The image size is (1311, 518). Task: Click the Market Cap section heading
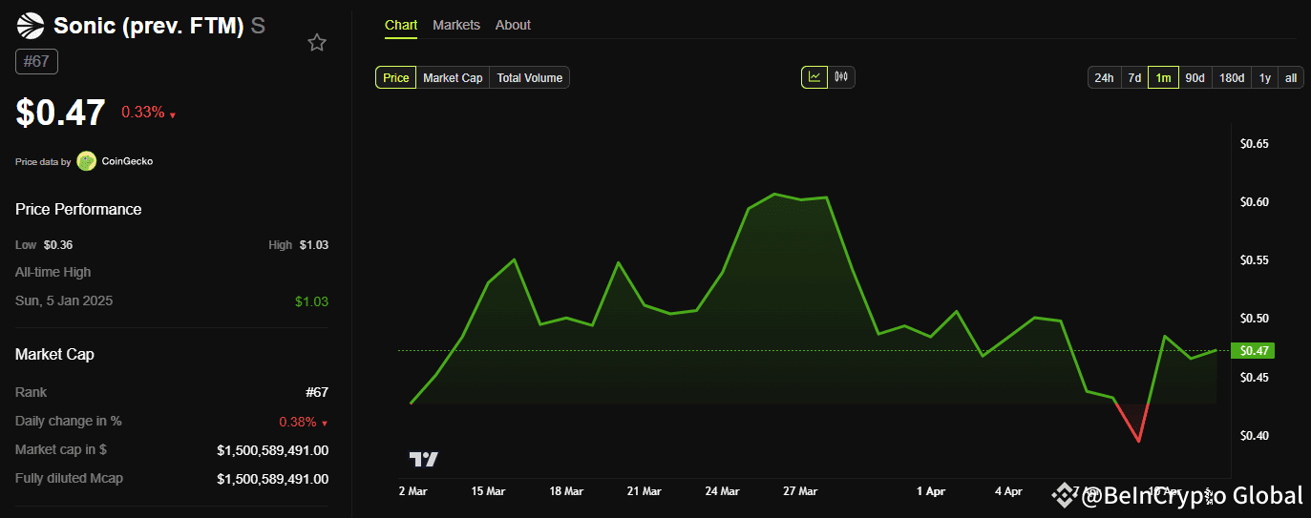[x=54, y=354]
